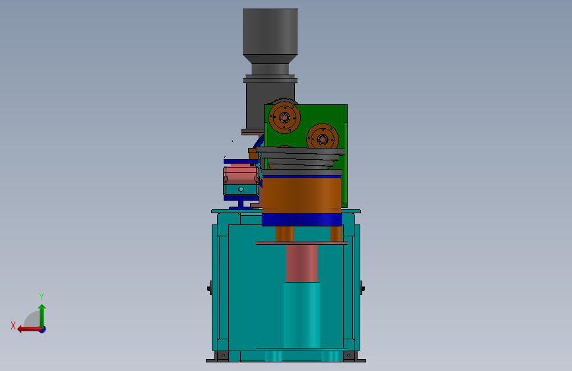Select the pink vertical shaft in the frame

pos(302,263)
